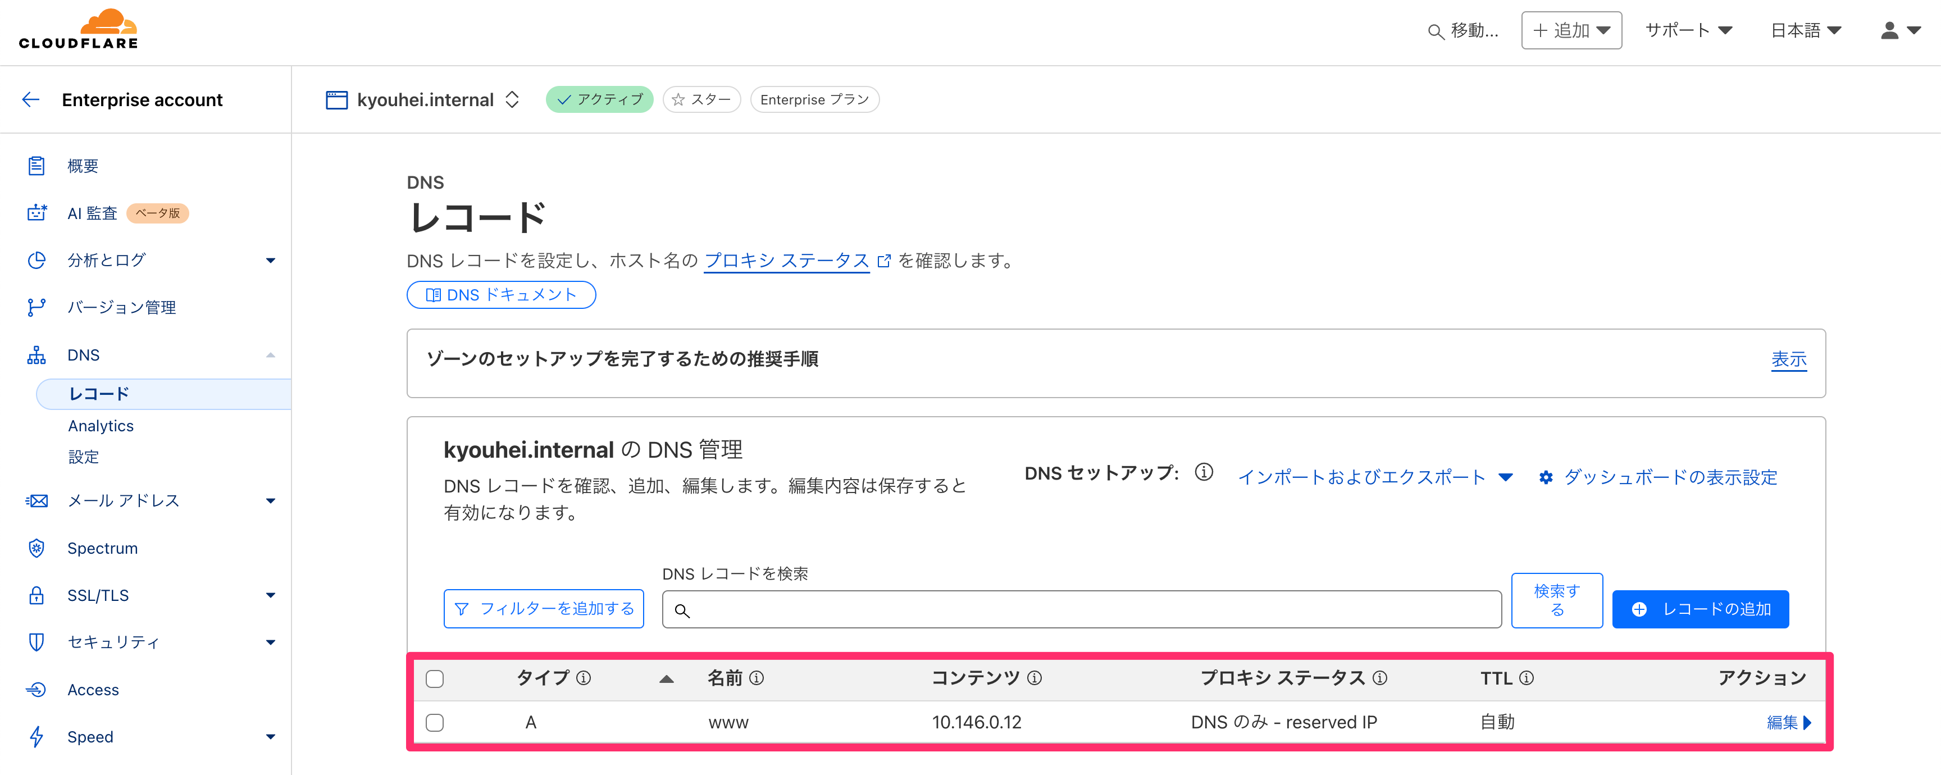
Task: Click the レコードの追加 button
Action: tap(1700, 609)
